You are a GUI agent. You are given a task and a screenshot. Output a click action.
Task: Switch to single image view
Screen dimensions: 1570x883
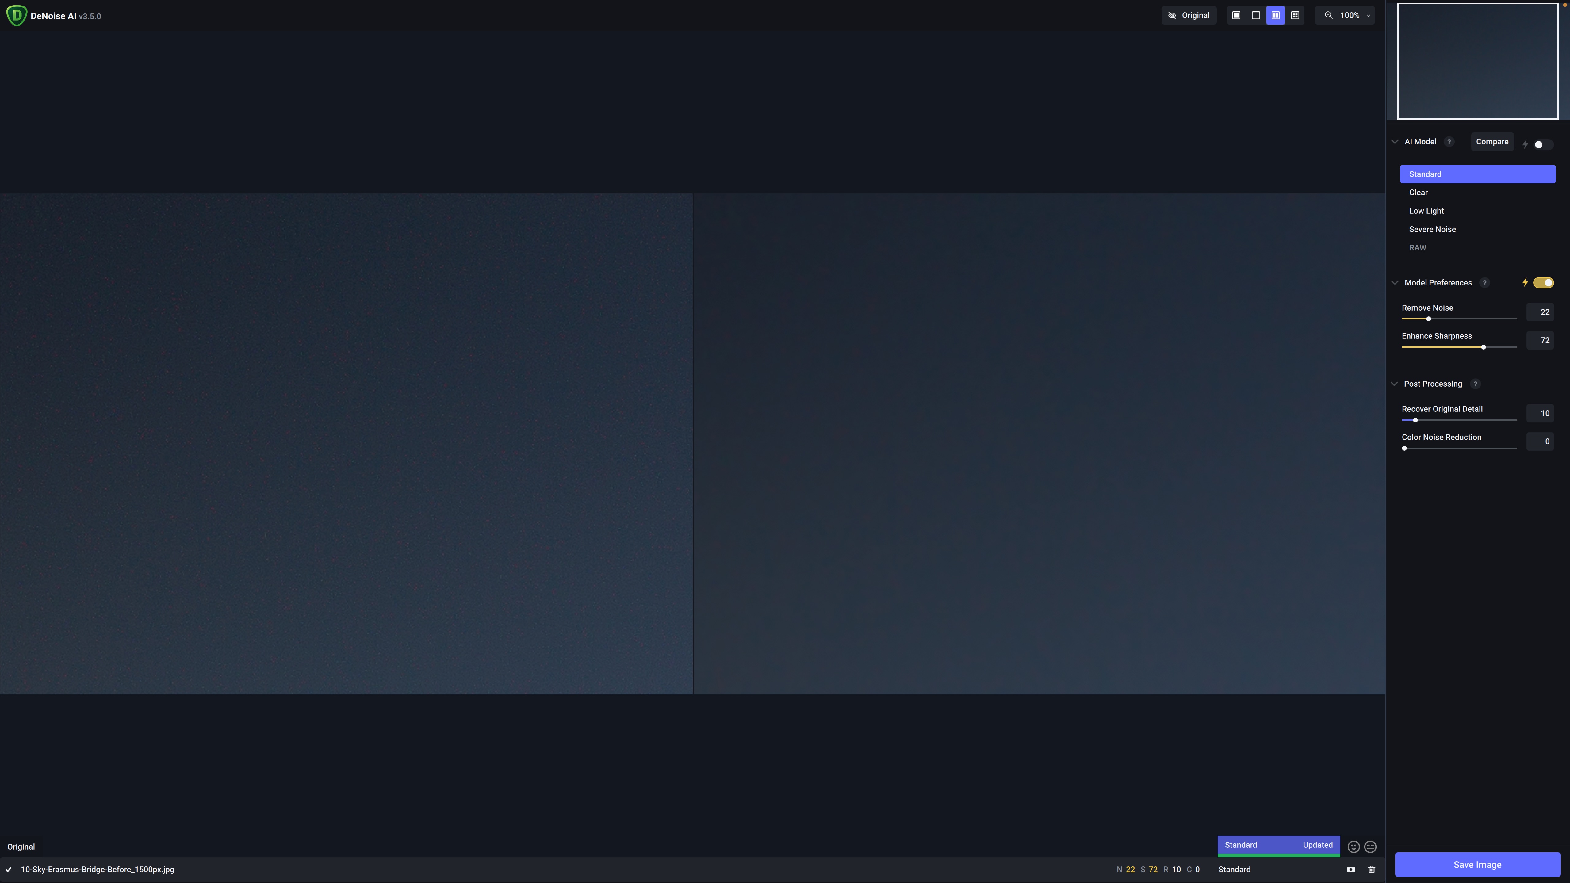1236,15
